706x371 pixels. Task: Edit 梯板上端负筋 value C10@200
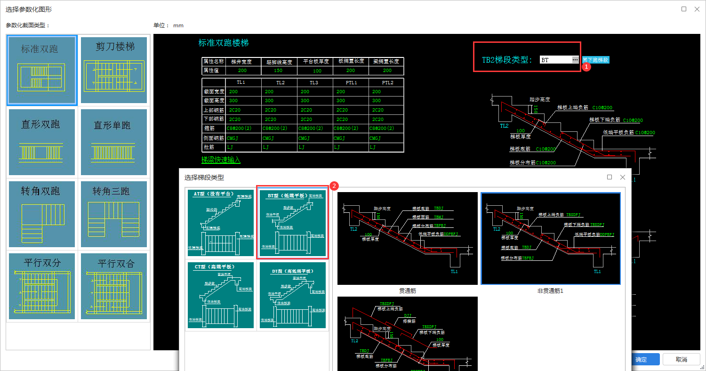coord(602,107)
